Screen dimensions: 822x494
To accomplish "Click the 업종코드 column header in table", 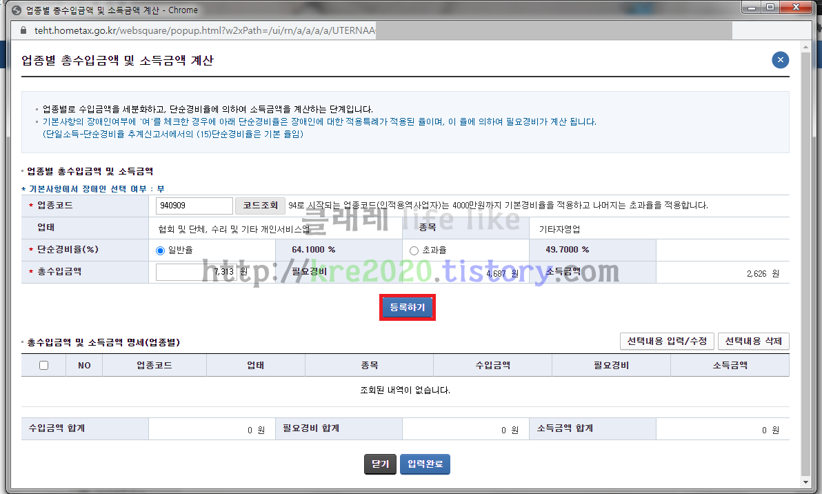I will click(154, 366).
